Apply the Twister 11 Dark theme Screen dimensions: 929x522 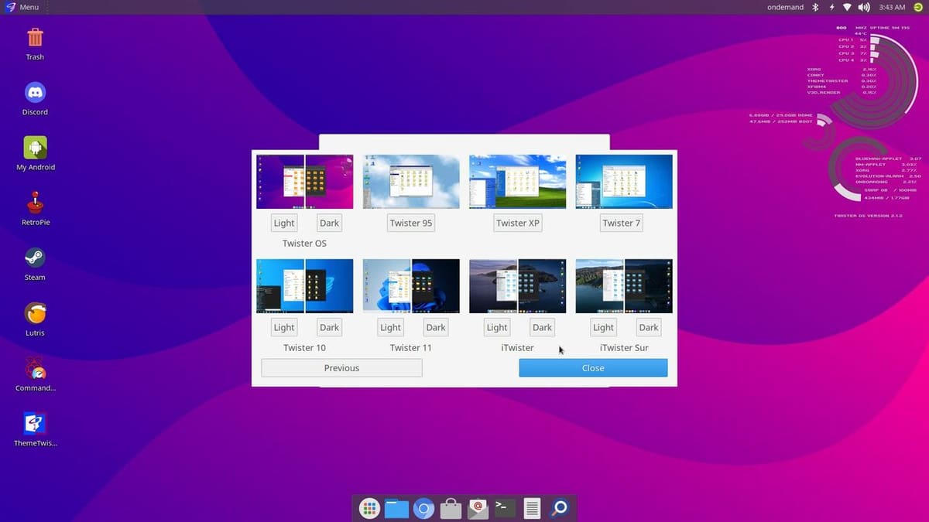pos(436,327)
